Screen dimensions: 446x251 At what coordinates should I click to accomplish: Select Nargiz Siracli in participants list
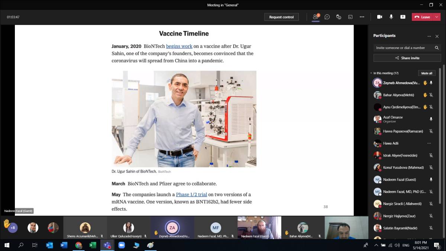pyautogui.click(x=404, y=204)
